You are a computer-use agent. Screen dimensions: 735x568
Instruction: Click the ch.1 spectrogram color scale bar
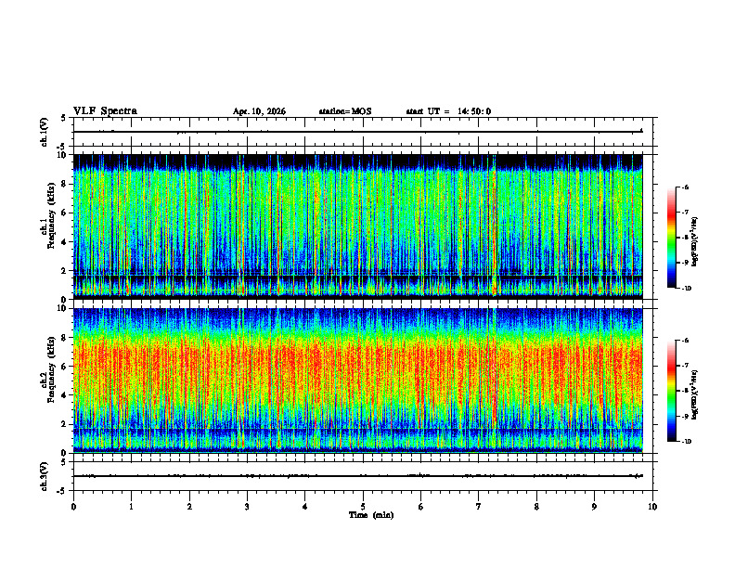671,238
